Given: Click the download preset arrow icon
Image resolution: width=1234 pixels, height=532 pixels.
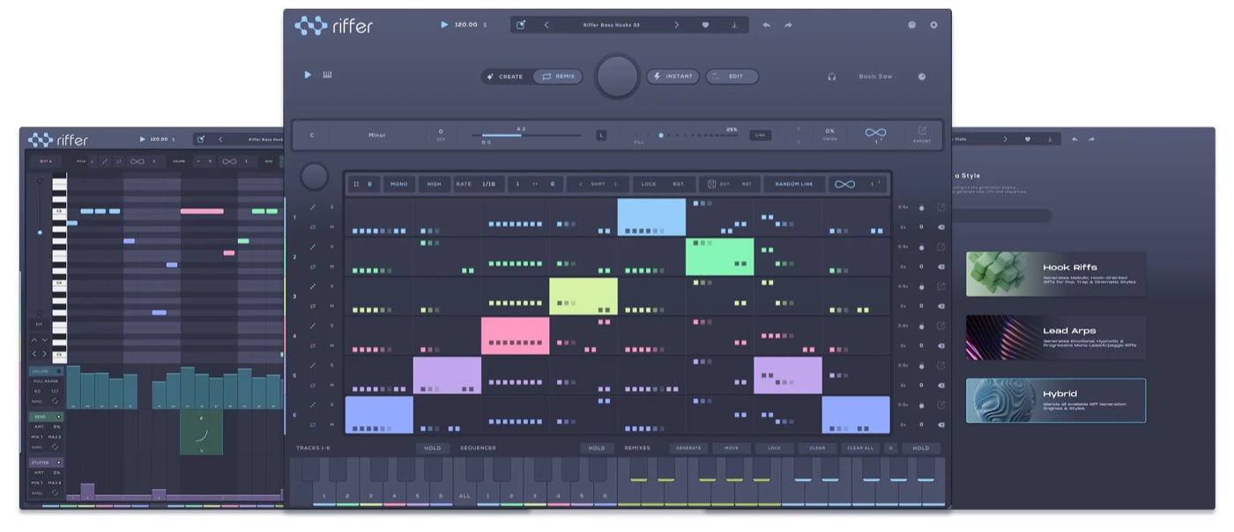Looking at the screenshot, I should point(733,25).
